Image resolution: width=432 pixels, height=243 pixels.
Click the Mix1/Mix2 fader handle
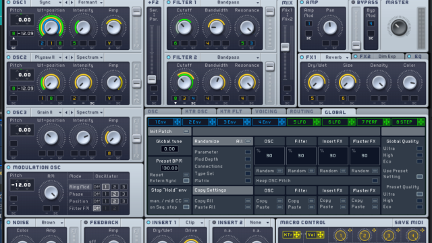(285, 47)
